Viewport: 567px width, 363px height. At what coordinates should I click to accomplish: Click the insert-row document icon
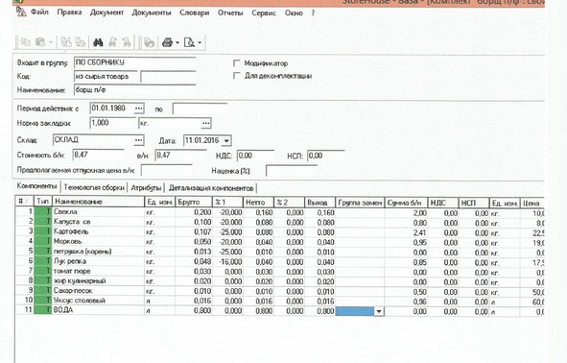point(66,42)
